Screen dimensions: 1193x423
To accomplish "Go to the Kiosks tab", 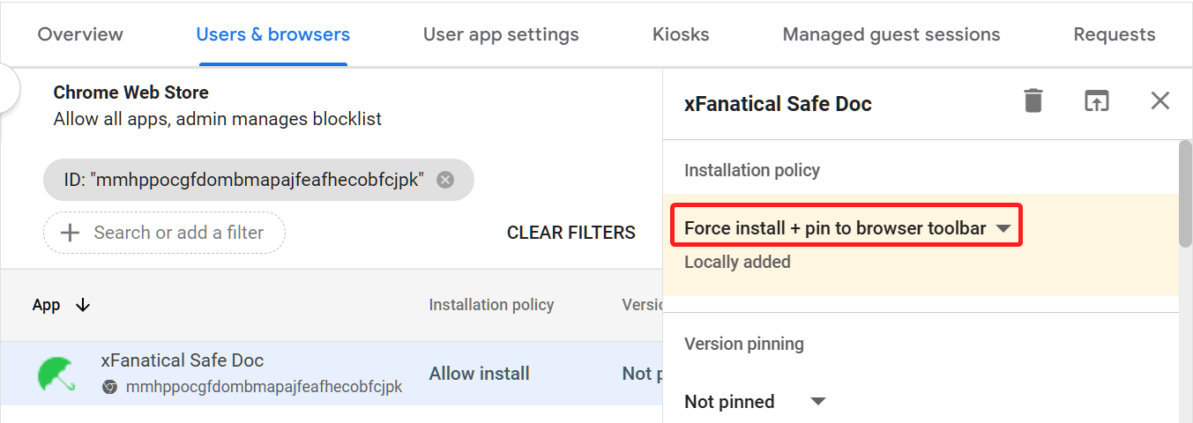I will [681, 35].
